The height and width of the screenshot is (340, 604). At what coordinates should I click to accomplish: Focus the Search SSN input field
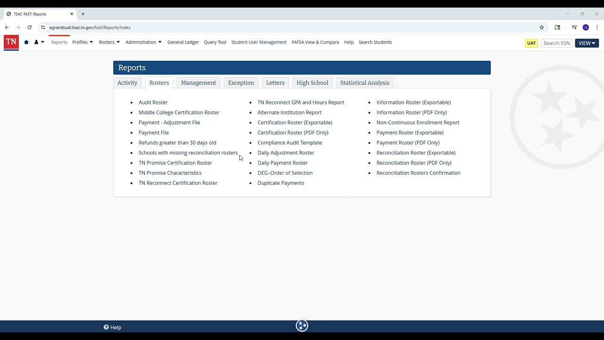[x=557, y=43]
